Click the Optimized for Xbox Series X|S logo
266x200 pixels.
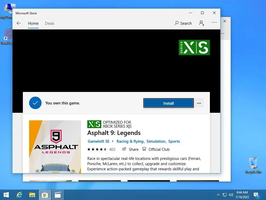click(94, 124)
